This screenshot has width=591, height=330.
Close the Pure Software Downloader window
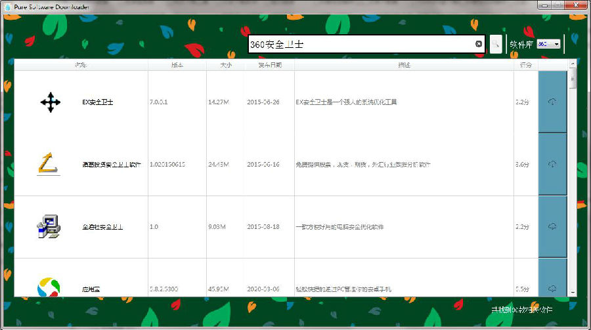(x=576, y=5)
